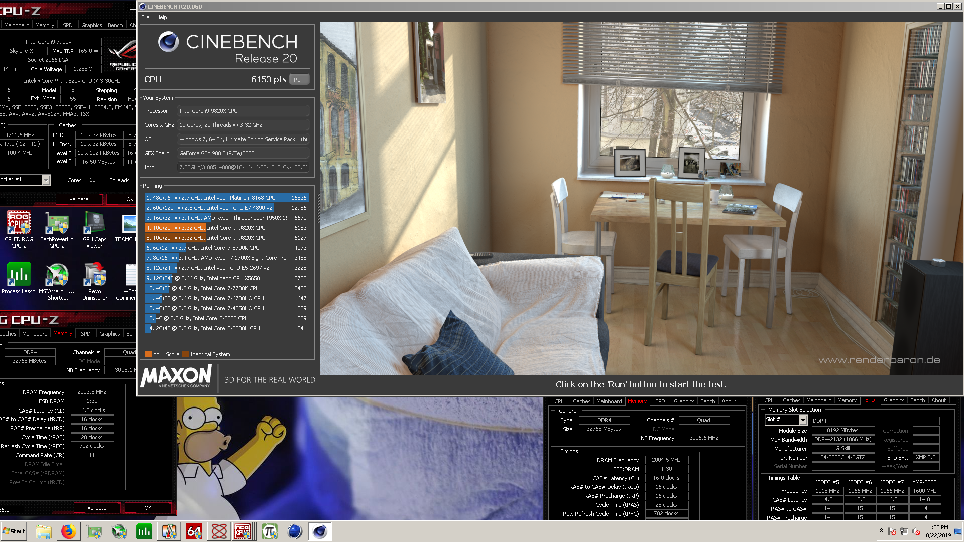Image resolution: width=964 pixels, height=542 pixels.
Task: Select the orange score 6153 i9-9820X ranking row
Action: (226, 228)
